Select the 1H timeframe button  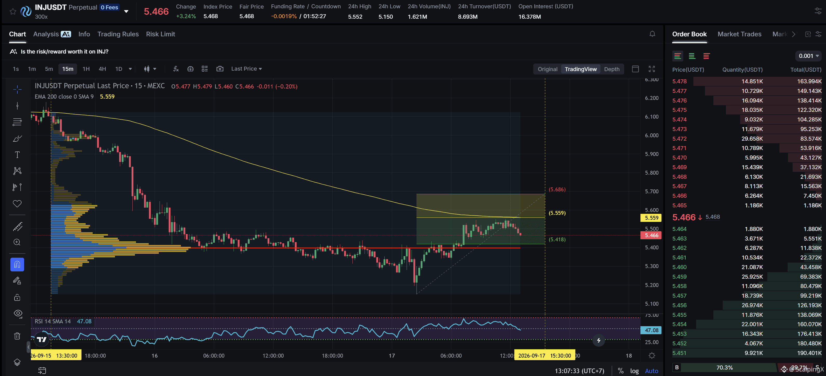[86, 69]
